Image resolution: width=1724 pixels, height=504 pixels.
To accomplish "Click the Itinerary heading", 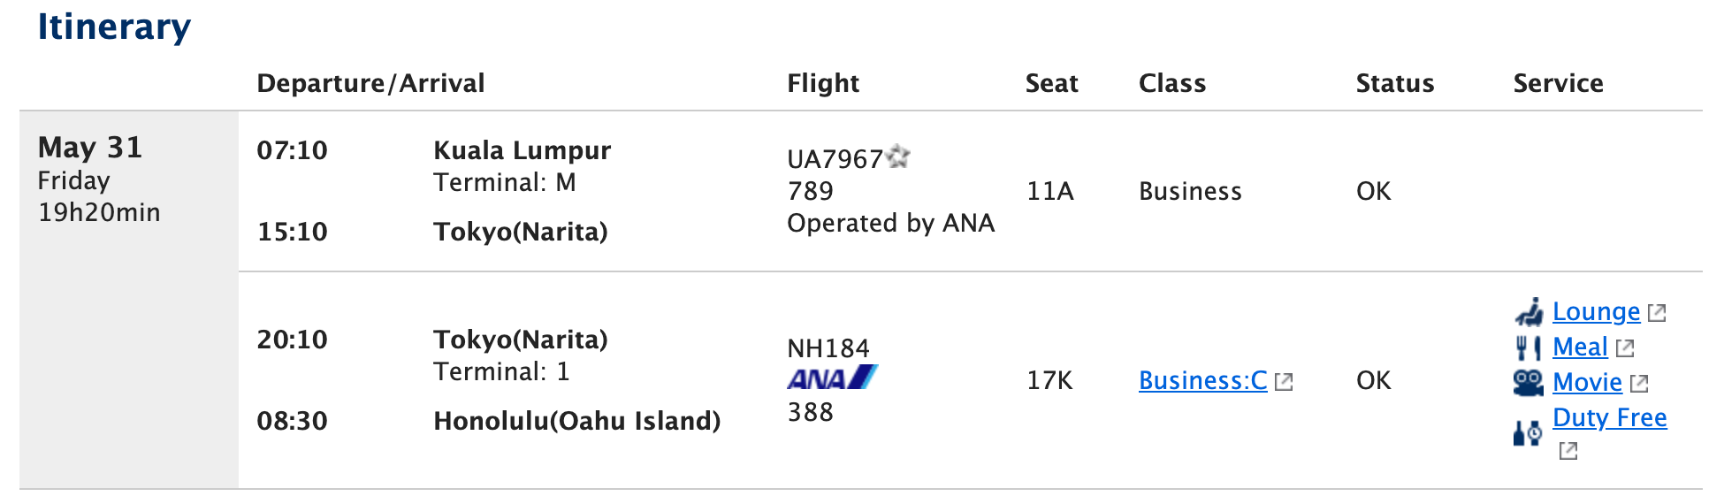I will click(114, 27).
